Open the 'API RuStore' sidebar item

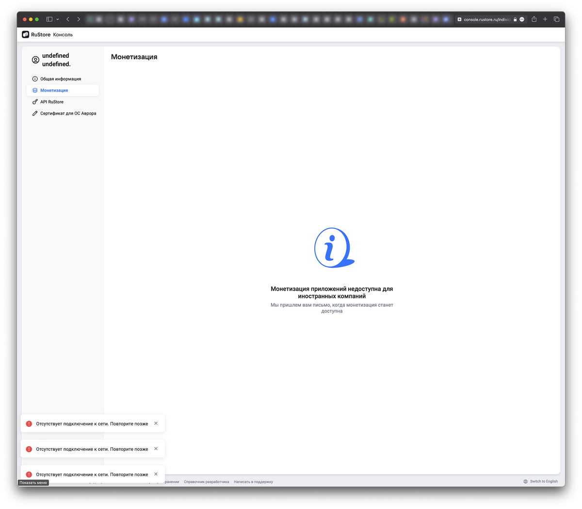tap(63, 102)
